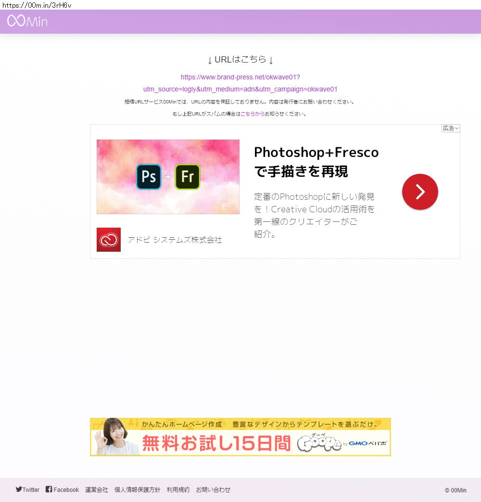Open the 個人情報保護方針 footer link
Image resolution: width=481 pixels, height=502 pixels.
(x=137, y=490)
